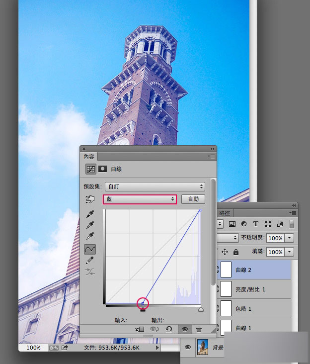The image size is (310, 364).
Task: Open the layer filter kind dropdown
Action: pyautogui.click(x=220, y=224)
